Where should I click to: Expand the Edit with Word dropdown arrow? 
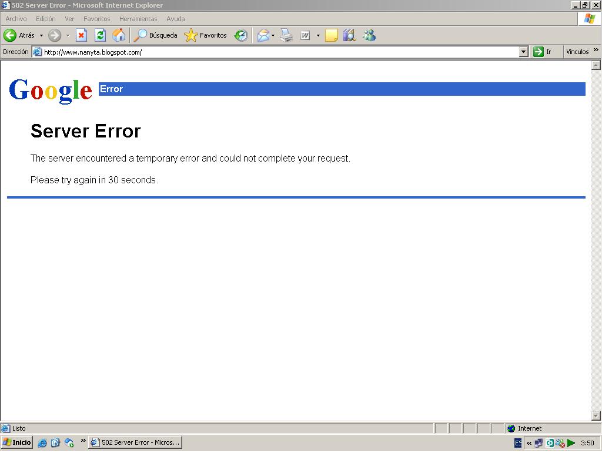point(318,35)
